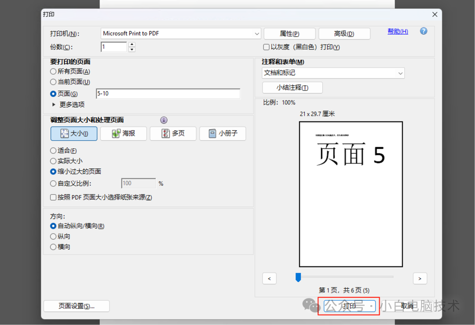This screenshot has width=475, height=325.
Task: Check 按照 PDF 页面大小选择纸张来源
Action: pos(53,197)
